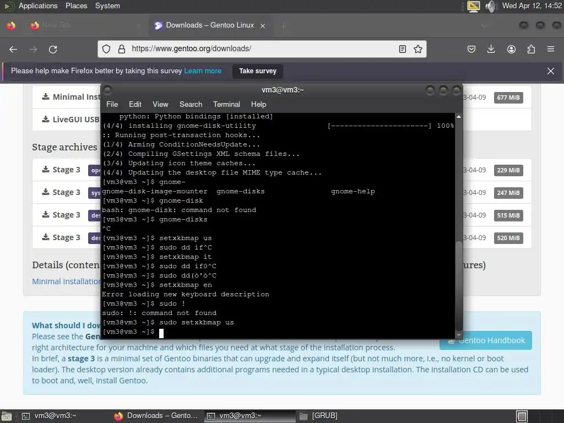564x423 pixels.
Task: Open Pocket save icon in toolbar
Action: [471, 49]
